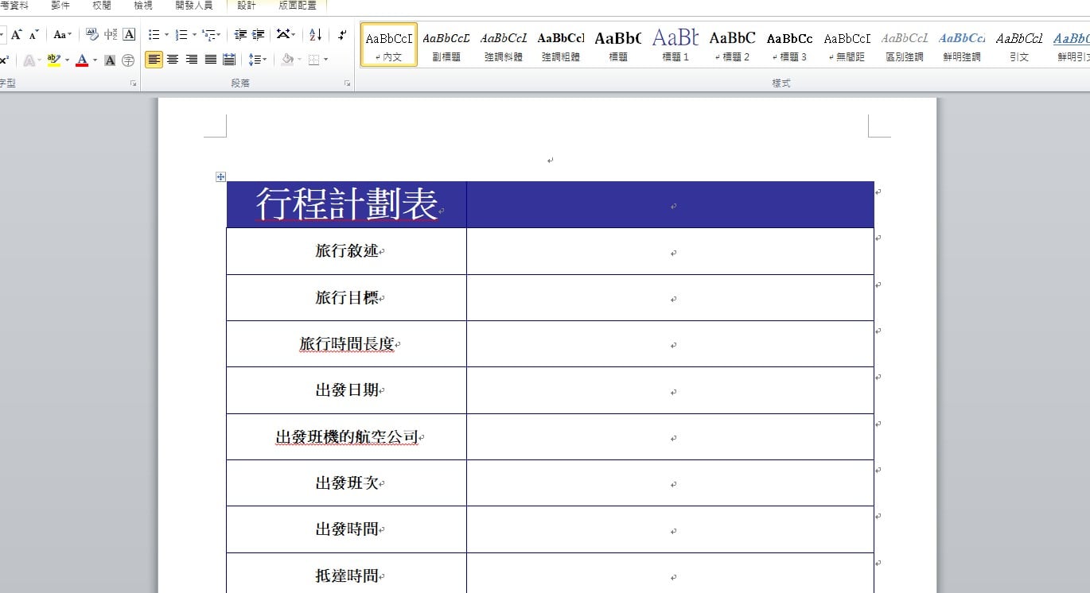Open the font dialog launcher
The width and height of the screenshot is (1090, 593).
point(133,83)
